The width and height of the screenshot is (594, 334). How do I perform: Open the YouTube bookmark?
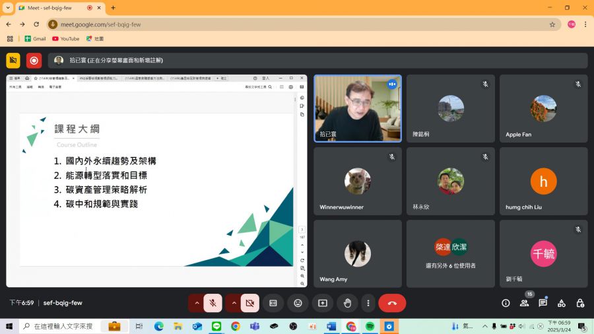(x=65, y=39)
